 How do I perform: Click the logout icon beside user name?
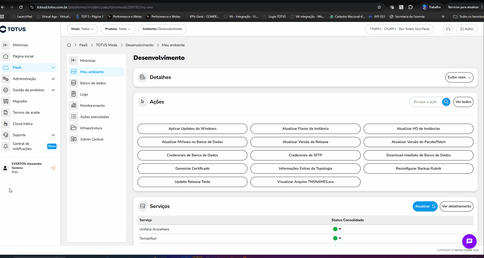(x=53, y=168)
